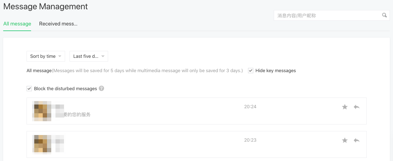Click the Message Management heading
Viewport: 393px width, 161px height.
45,6
